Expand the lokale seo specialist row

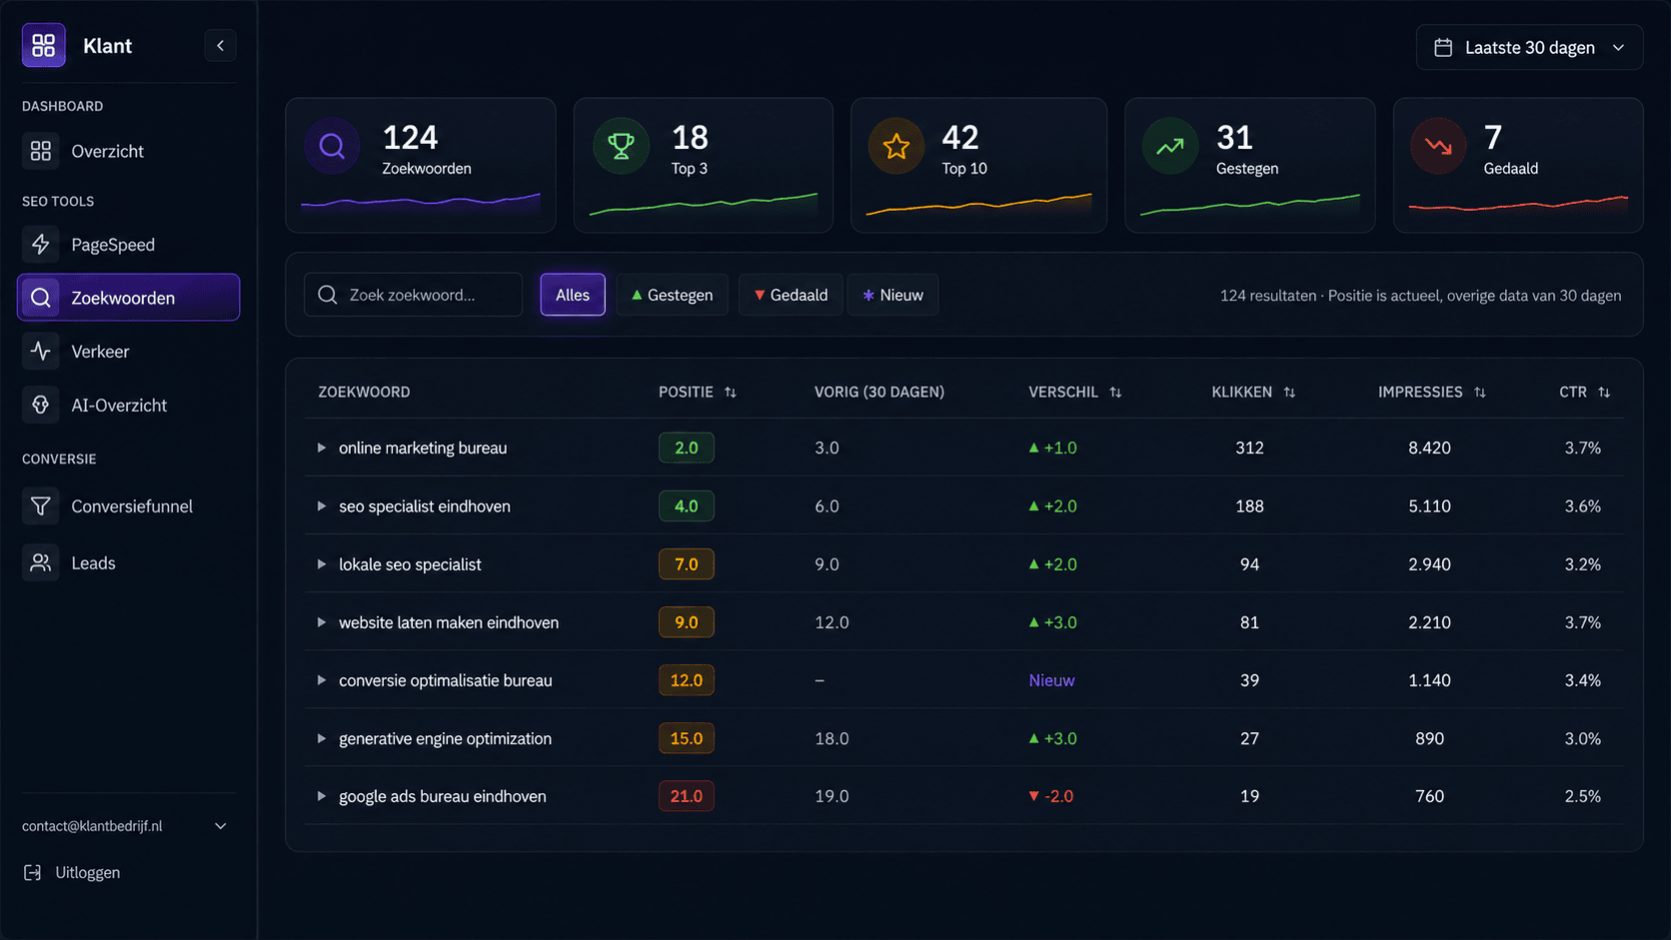[321, 564]
